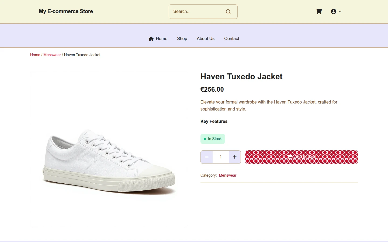Click the search magnifier icon
388x242 pixels.
click(228, 12)
